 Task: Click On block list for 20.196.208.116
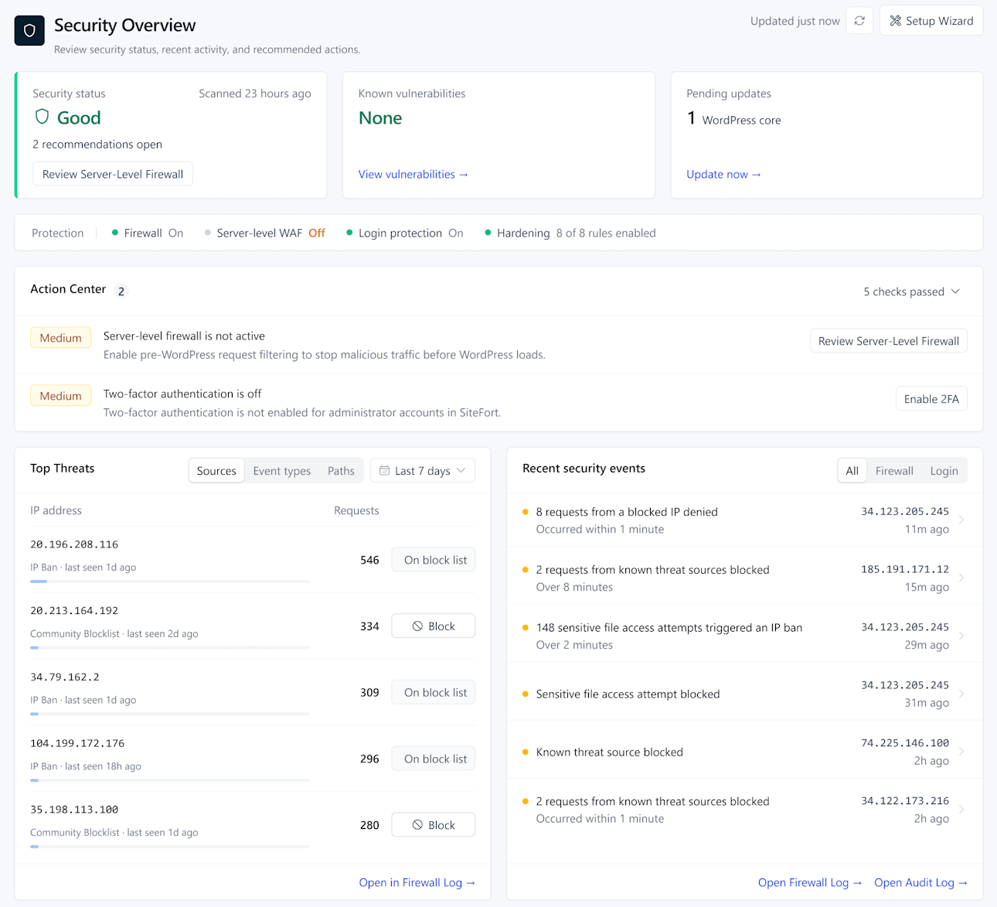(x=434, y=560)
